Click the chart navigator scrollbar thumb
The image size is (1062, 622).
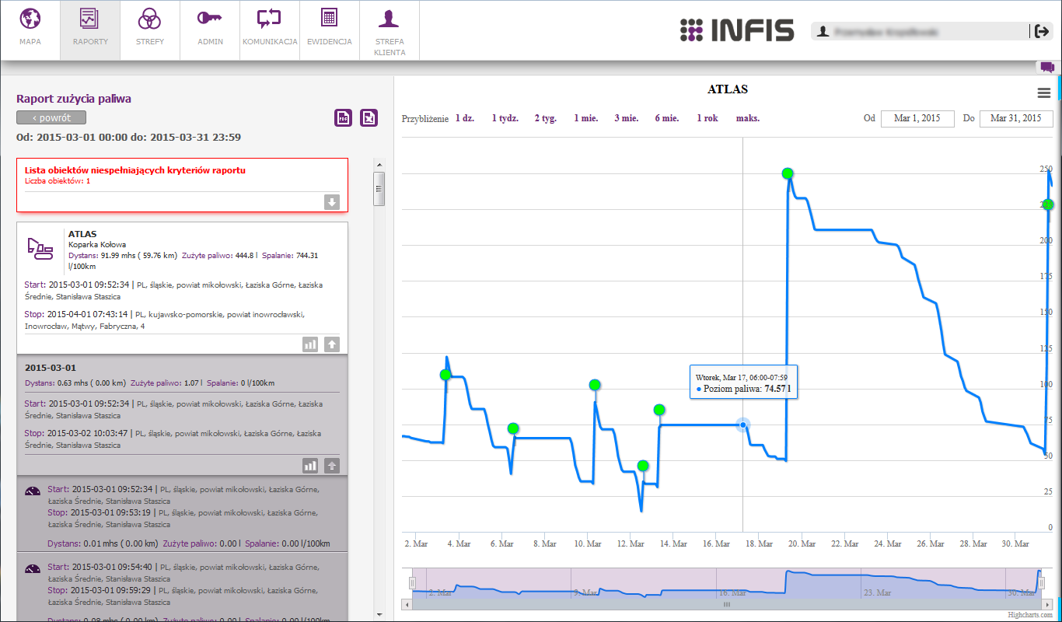click(727, 604)
